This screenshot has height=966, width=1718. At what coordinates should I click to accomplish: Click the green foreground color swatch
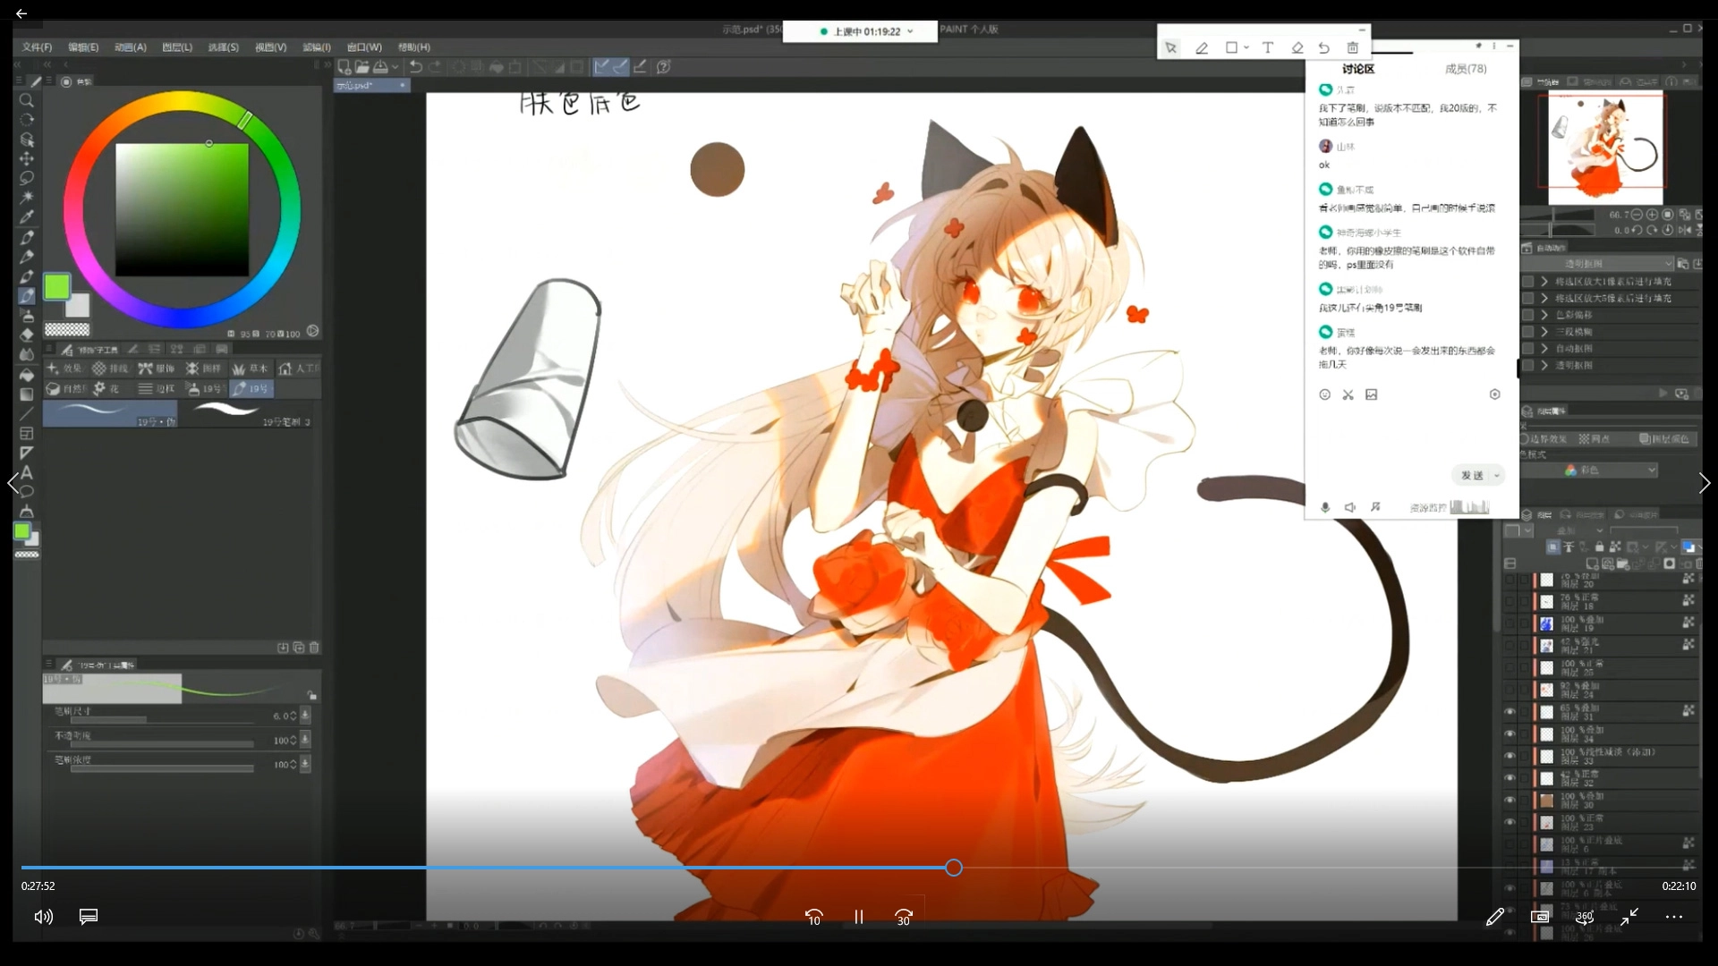pos(57,286)
